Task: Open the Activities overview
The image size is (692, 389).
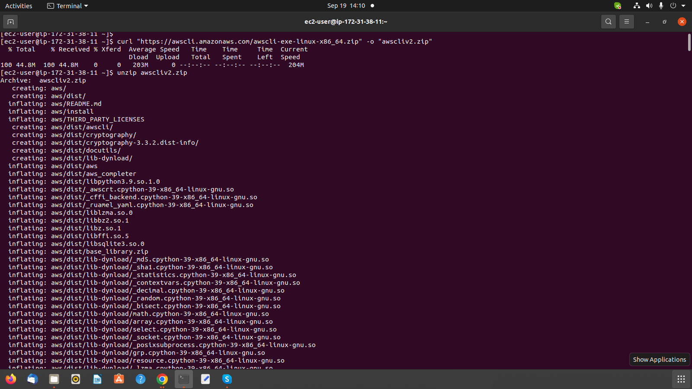Action: point(19,6)
